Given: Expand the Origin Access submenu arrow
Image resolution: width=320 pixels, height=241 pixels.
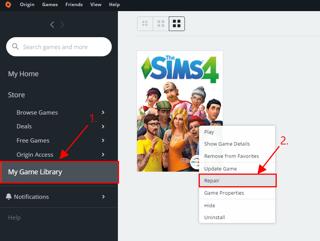Looking at the screenshot, I should tap(103, 154).
